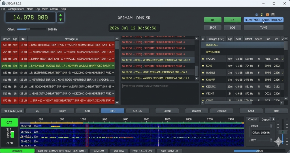Click the CQ button
The image size is (290, 153).
click(x=38, y=111)
